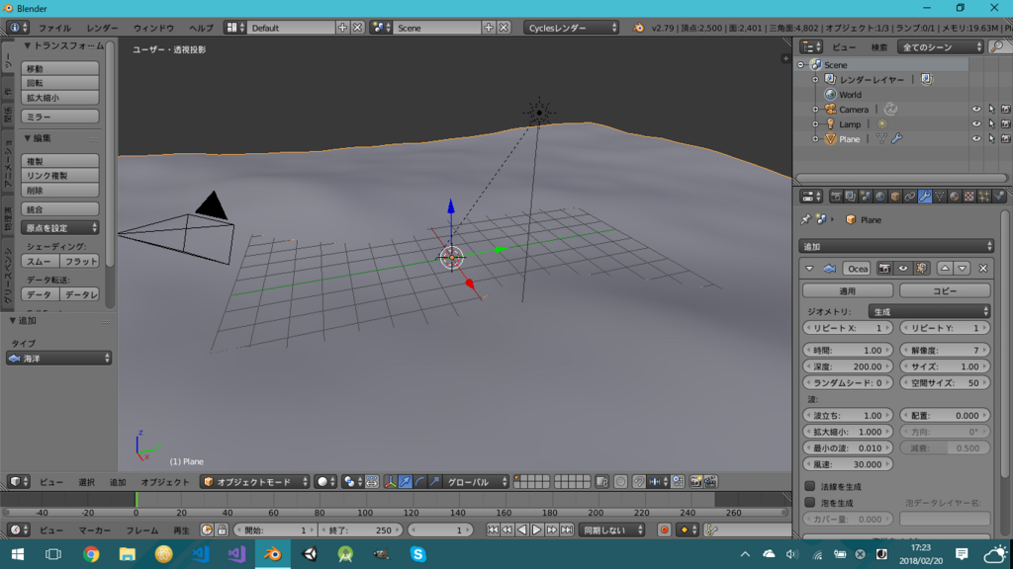The image size is (1013, 569).
Task: Open the ヘルプ menu
Action: click(x=201, y=28)
